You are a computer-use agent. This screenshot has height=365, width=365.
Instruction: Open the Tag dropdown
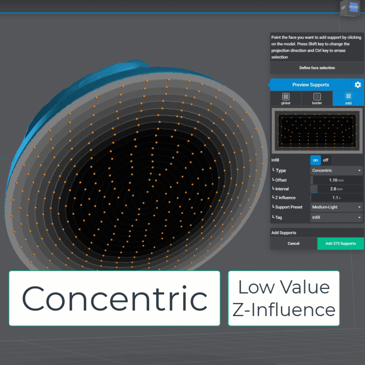coord(335,217)
